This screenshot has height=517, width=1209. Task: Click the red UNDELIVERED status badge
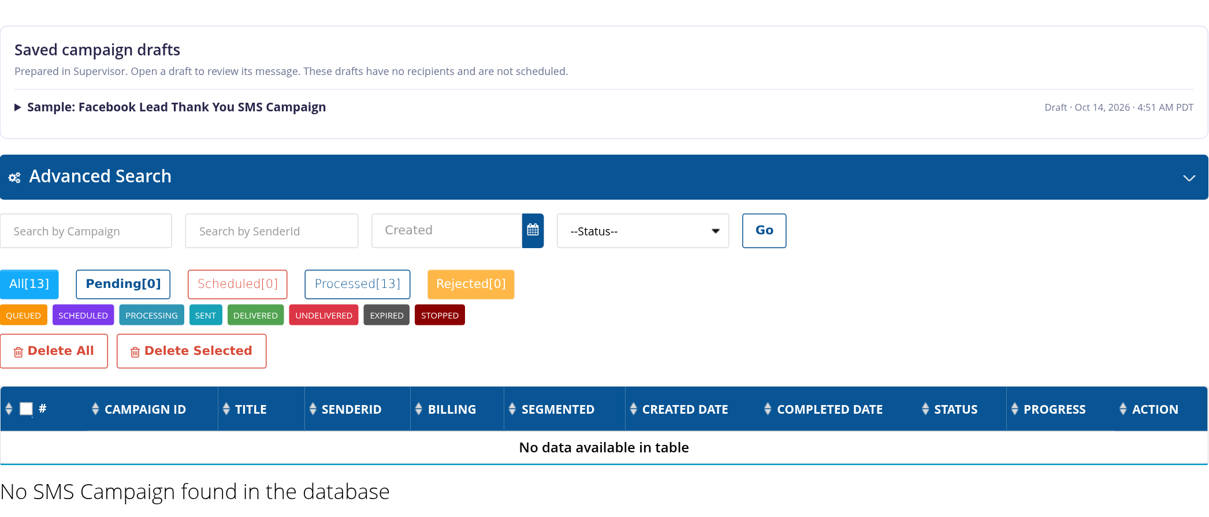(x=324, y=315)
